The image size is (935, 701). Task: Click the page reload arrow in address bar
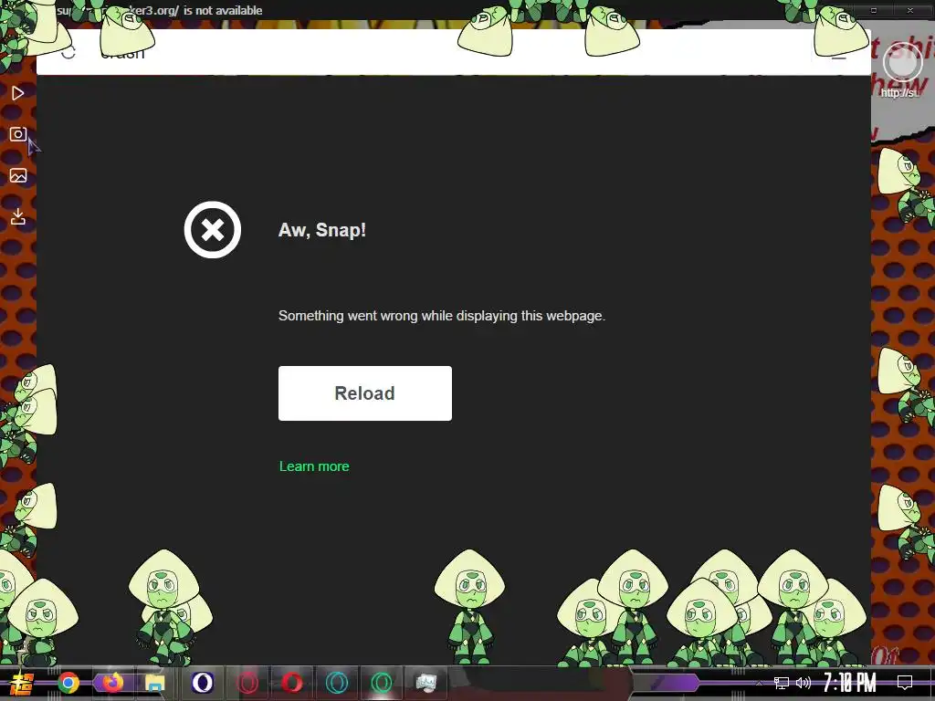click(x=68, y=53)
